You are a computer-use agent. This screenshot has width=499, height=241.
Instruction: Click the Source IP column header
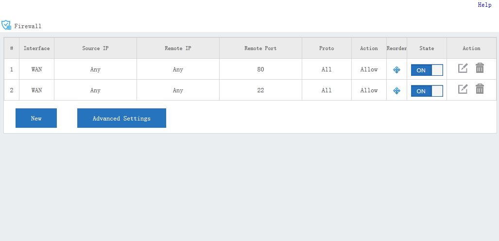tap(95, 48)
